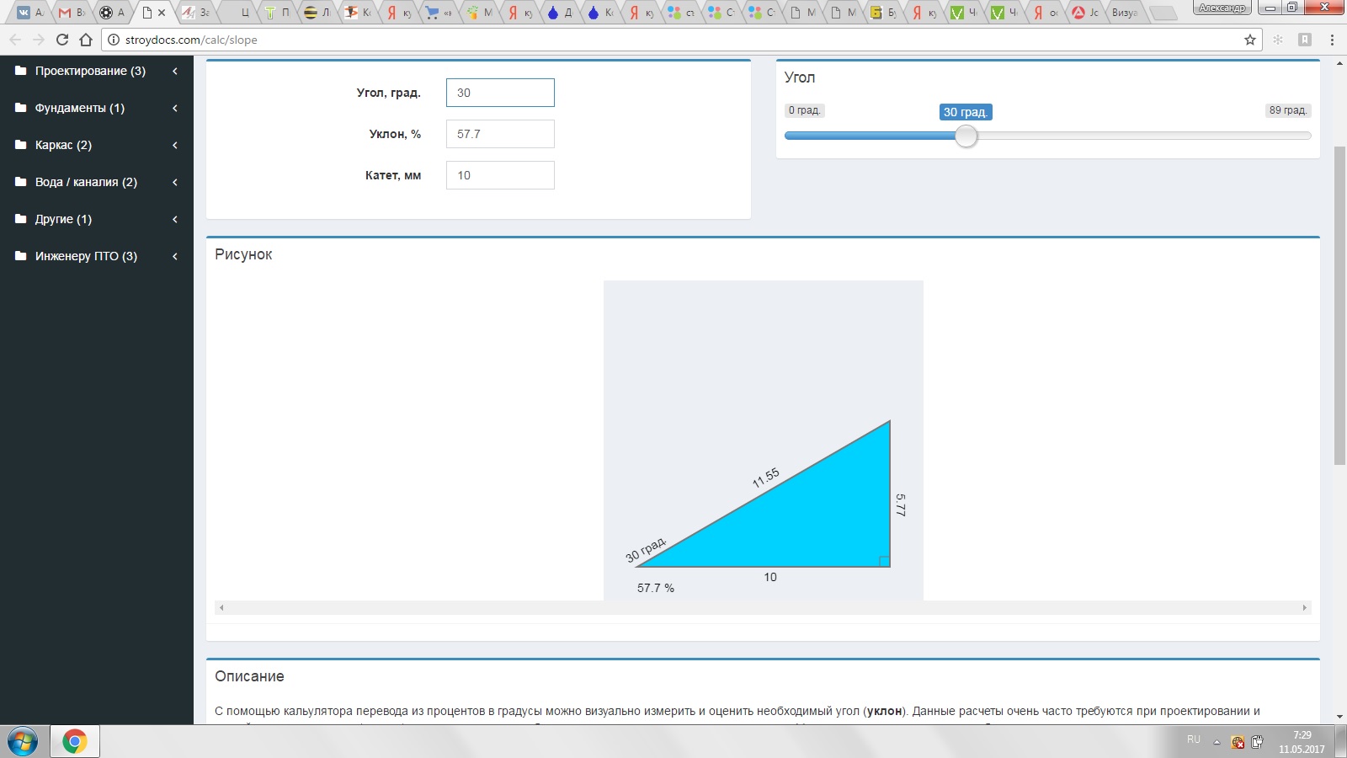1347x758 pixels.
Task: Click the browser back arrow
Action: [15, 40]
